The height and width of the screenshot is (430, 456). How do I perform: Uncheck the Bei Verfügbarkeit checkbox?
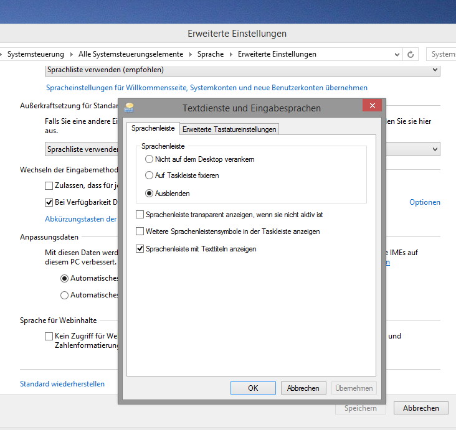(x=49, y=202)
